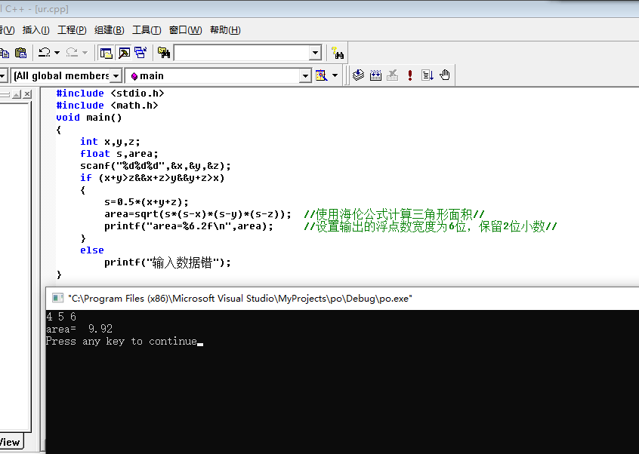This screenshot has width=639, height=454.
Task: Click the scanf statement line
Action: [156, 166]
